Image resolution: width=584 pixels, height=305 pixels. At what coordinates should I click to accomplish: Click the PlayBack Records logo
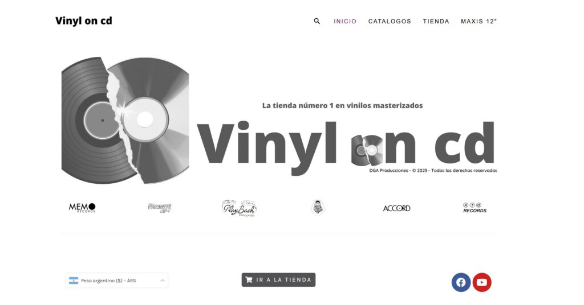coord(239,208)
